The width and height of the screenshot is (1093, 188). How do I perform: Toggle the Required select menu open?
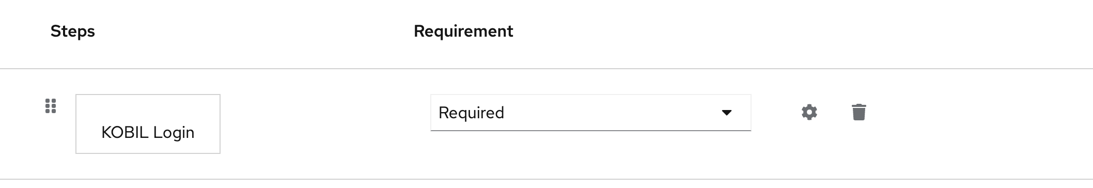(590, 113)
